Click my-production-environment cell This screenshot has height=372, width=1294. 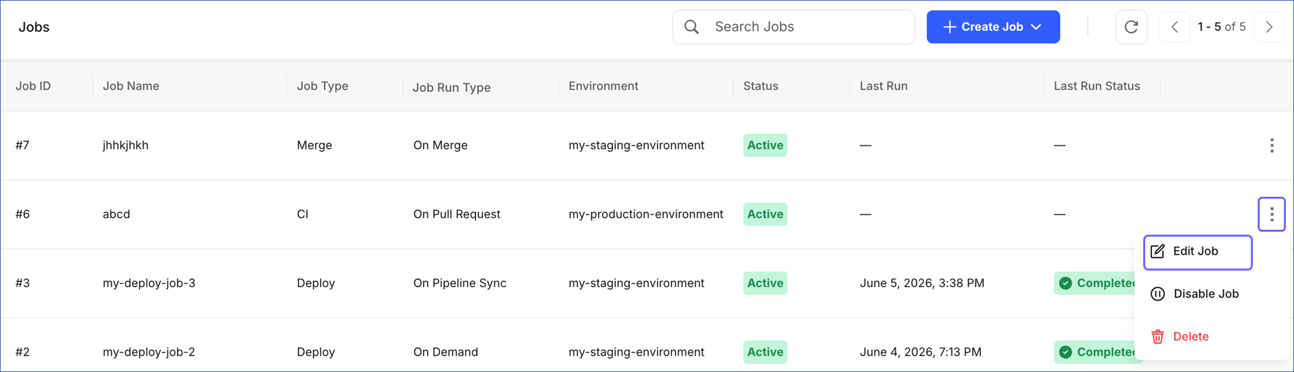click(x=646, y=214)
